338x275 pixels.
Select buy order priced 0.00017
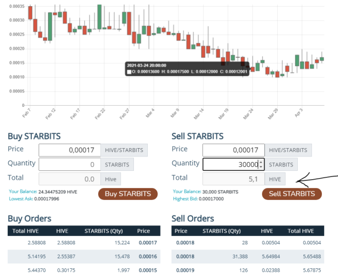(x=84, y=243)
